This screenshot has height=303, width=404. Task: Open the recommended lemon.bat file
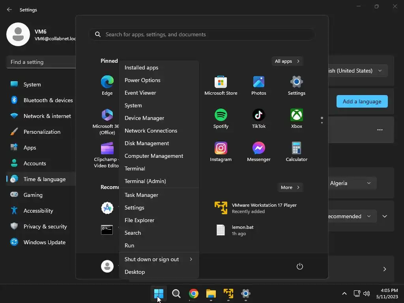pos(234,230)
